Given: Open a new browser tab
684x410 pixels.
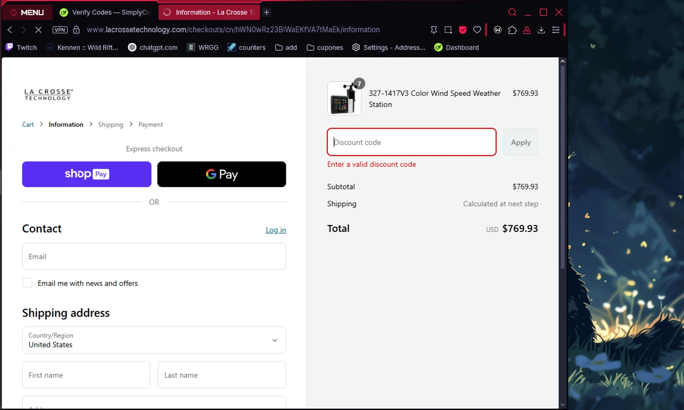Looking at the screenshot, I should click(x=267, y=12).
